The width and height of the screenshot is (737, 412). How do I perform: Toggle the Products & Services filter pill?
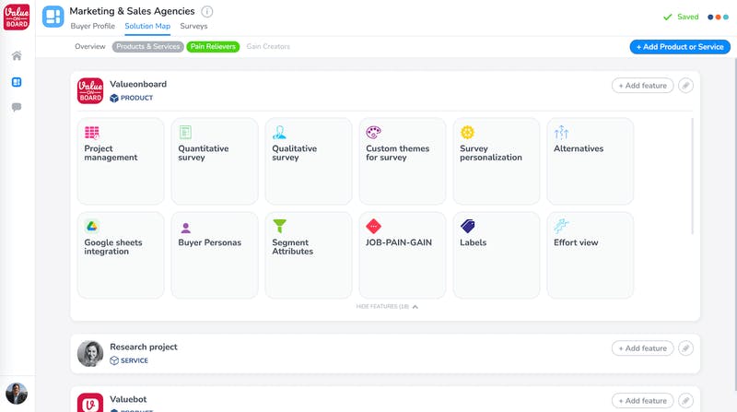pyautogui.click(x=147, y=46)
